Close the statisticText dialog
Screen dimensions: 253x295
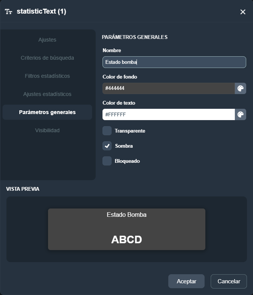pyautogui.click(x=243, y=12)
